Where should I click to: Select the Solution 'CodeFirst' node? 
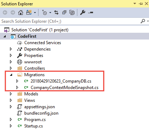pyautogui.click(x=40, y=30)
